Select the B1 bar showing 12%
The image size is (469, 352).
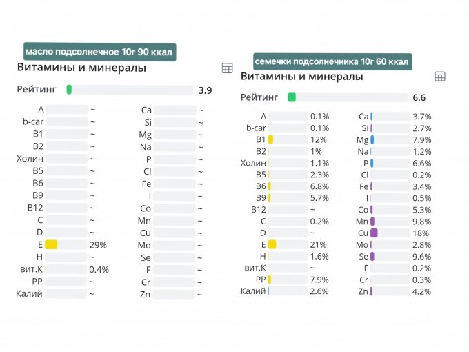(x=288, y=139)
